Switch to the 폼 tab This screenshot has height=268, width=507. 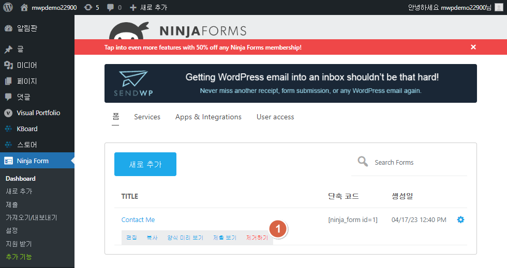(x=115, y=117)
